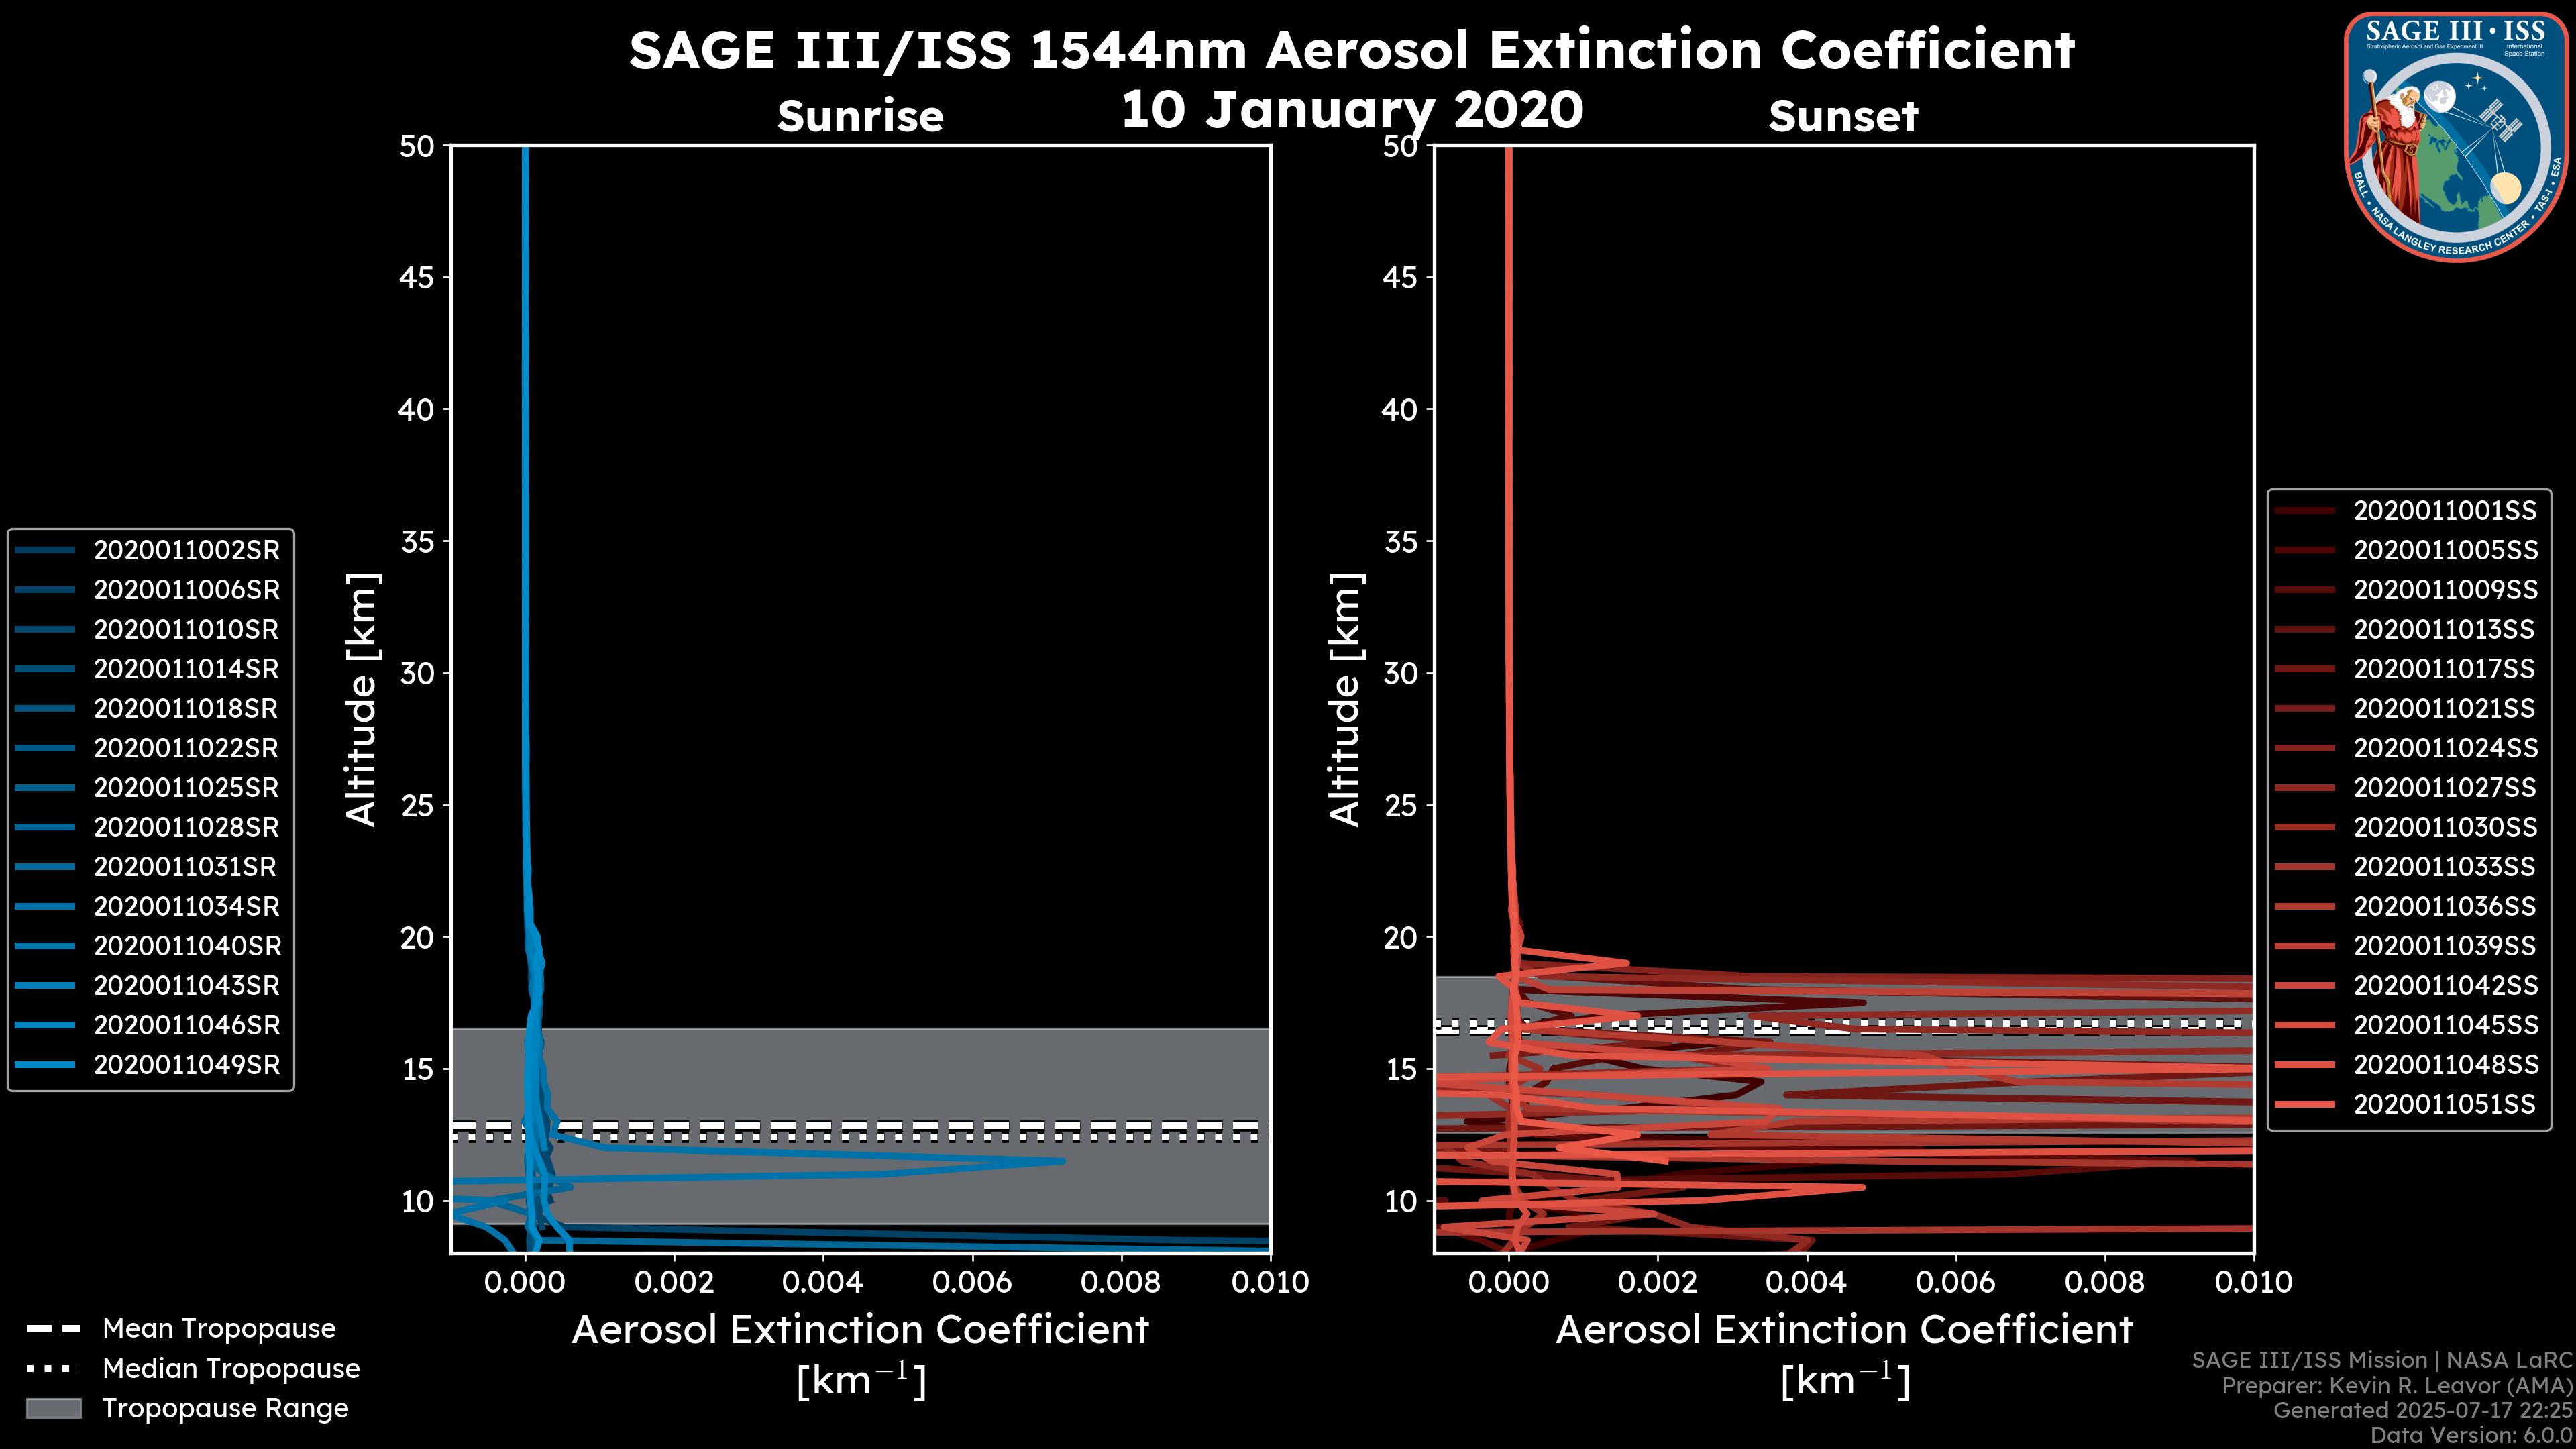
Task: Click the Sunrise plot title
Action: pos(860,117)
